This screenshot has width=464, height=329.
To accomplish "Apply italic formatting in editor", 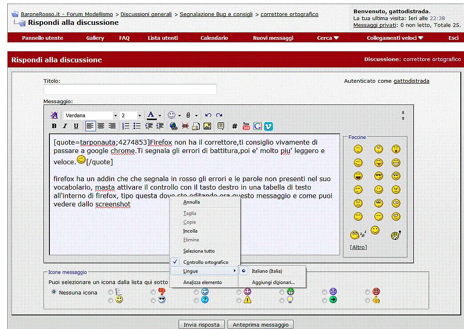I will tap(65, 126).
